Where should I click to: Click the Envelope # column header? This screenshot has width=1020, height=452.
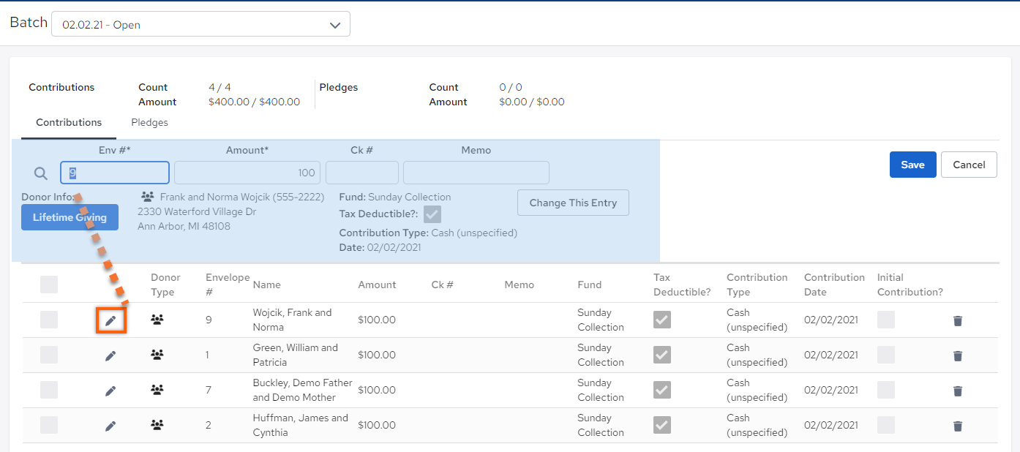pyautogui.click(x=228, y=285)
